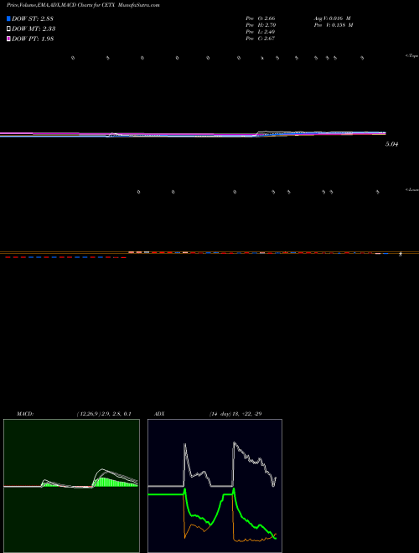Click the 'MACD:' panel heading
The width and height of the screenshot is (419, 553).
coord(25,414)
